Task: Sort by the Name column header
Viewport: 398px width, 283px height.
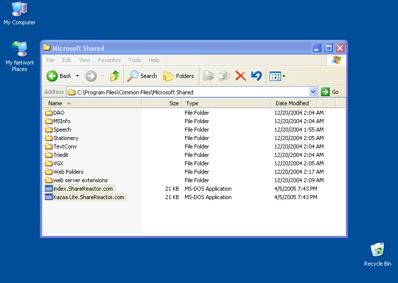Action: (92, 103)
